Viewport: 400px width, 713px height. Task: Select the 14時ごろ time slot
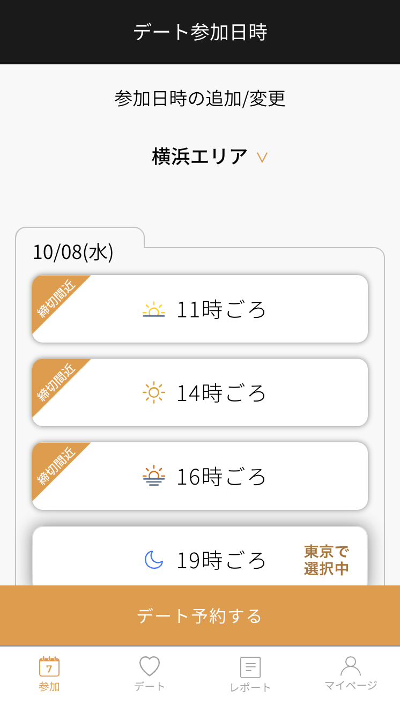coord(221,393)
